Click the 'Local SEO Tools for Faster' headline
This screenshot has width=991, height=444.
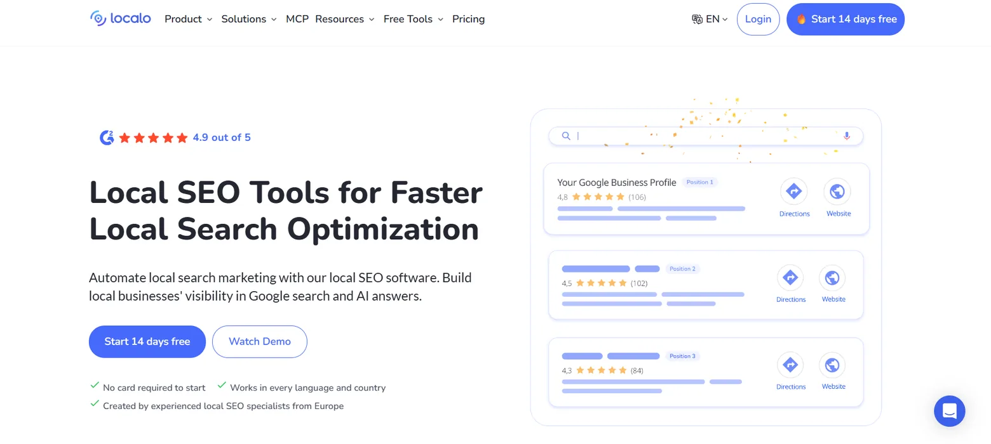286,192
